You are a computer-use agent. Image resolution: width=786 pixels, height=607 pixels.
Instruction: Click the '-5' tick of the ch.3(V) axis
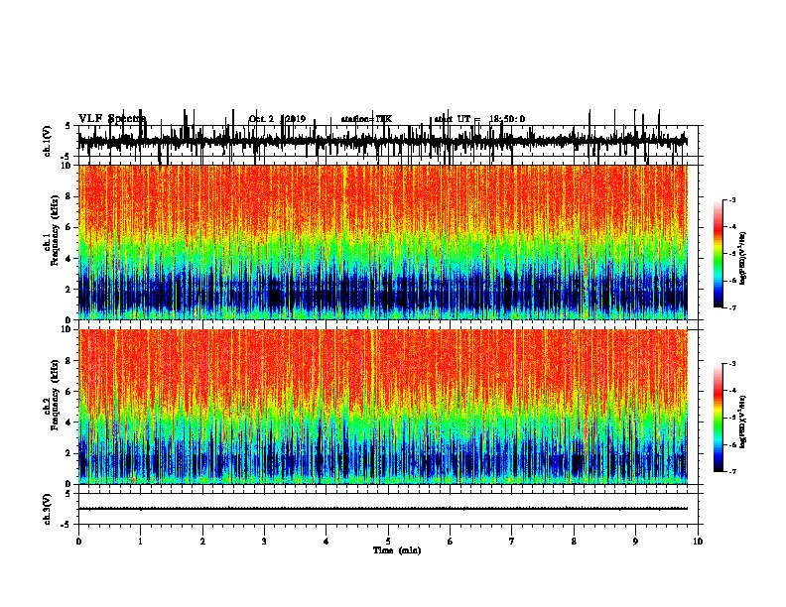click(66, 525)
